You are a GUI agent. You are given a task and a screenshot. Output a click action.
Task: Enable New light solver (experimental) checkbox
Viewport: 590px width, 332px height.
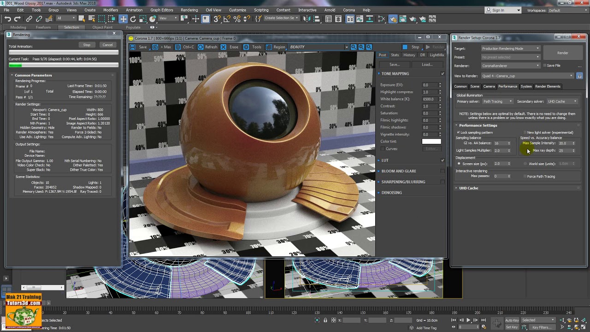point(525,132)
